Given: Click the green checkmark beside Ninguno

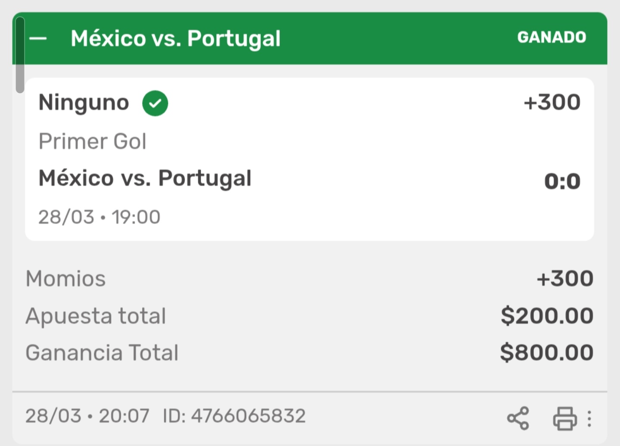Looking at the screenshot, I should [x=155, y=103].
